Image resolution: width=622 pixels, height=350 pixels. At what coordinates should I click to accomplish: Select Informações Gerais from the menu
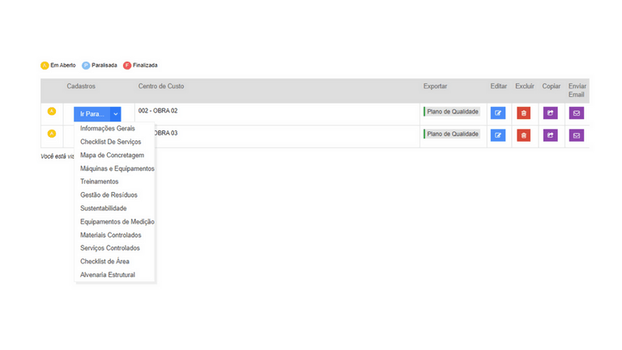tap(108, 129)
